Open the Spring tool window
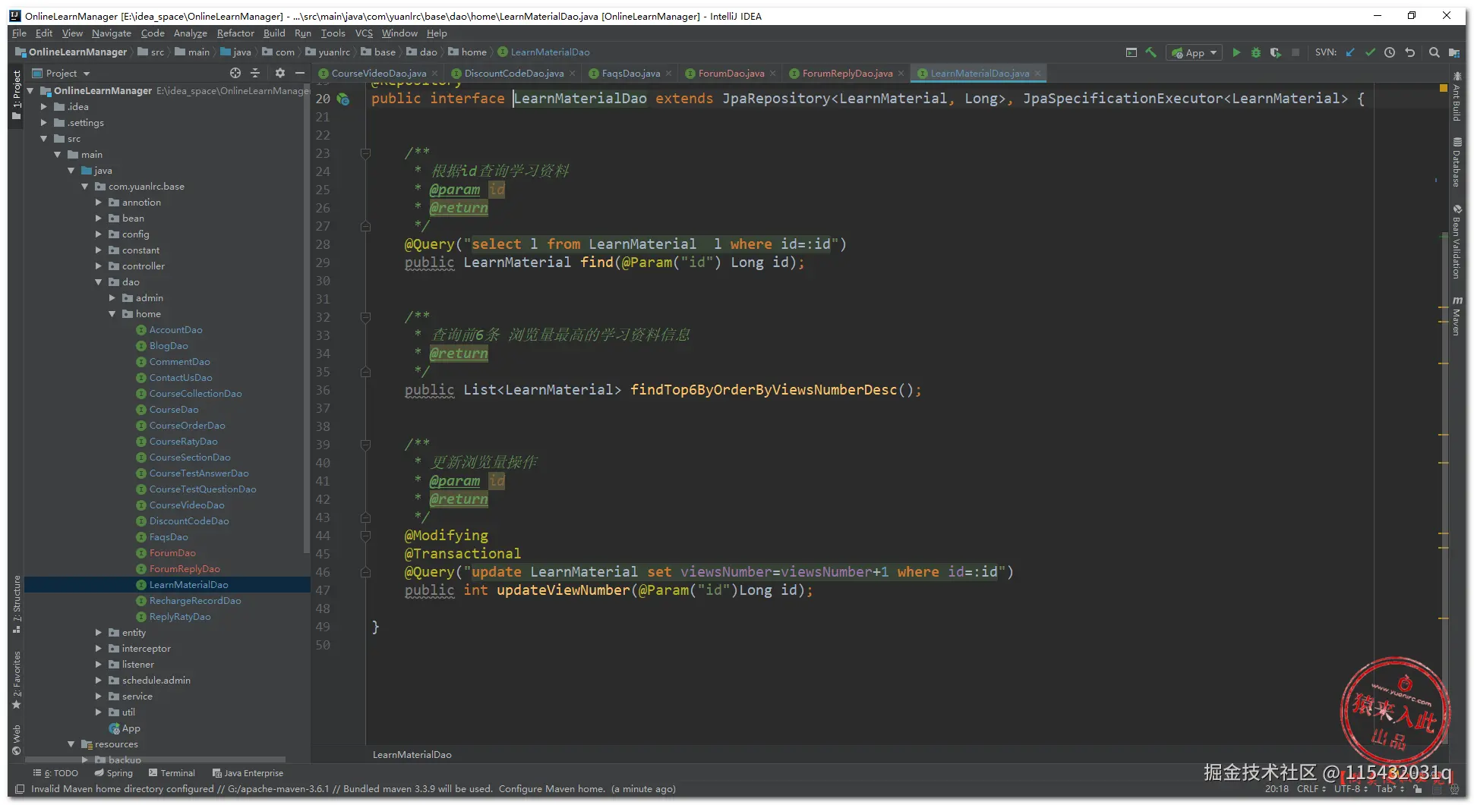The width and height of the screenshot is (1474, 805). pyautogui.click(x=114, y=773)
